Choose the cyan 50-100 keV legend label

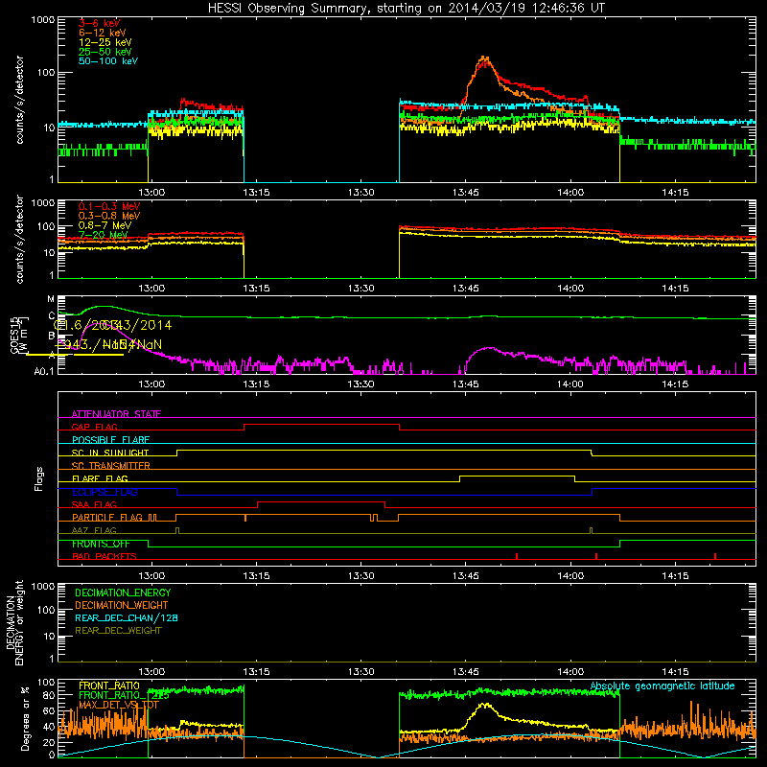click(107, 61)
